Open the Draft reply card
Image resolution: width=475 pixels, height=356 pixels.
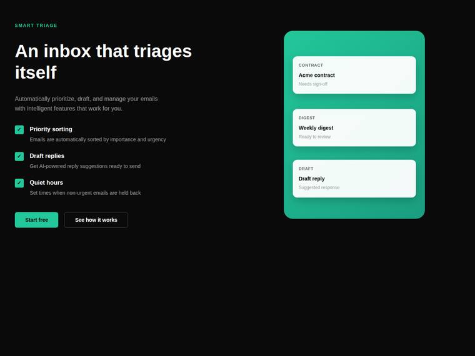click(354, 179)
